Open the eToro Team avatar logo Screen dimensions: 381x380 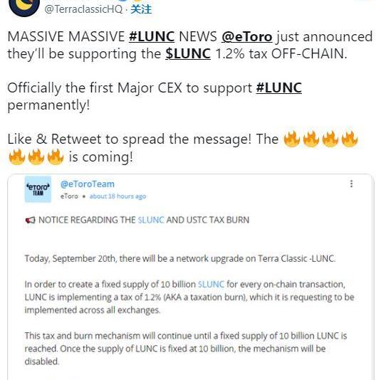[38, 189]
